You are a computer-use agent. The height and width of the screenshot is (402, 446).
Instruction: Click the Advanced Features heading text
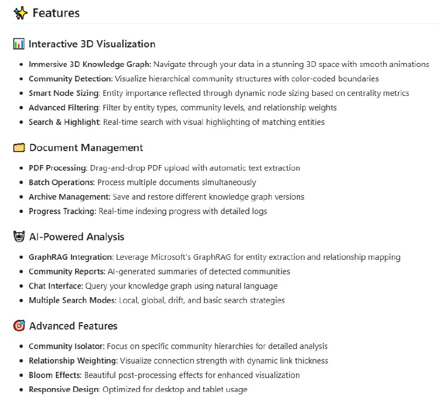73,326
